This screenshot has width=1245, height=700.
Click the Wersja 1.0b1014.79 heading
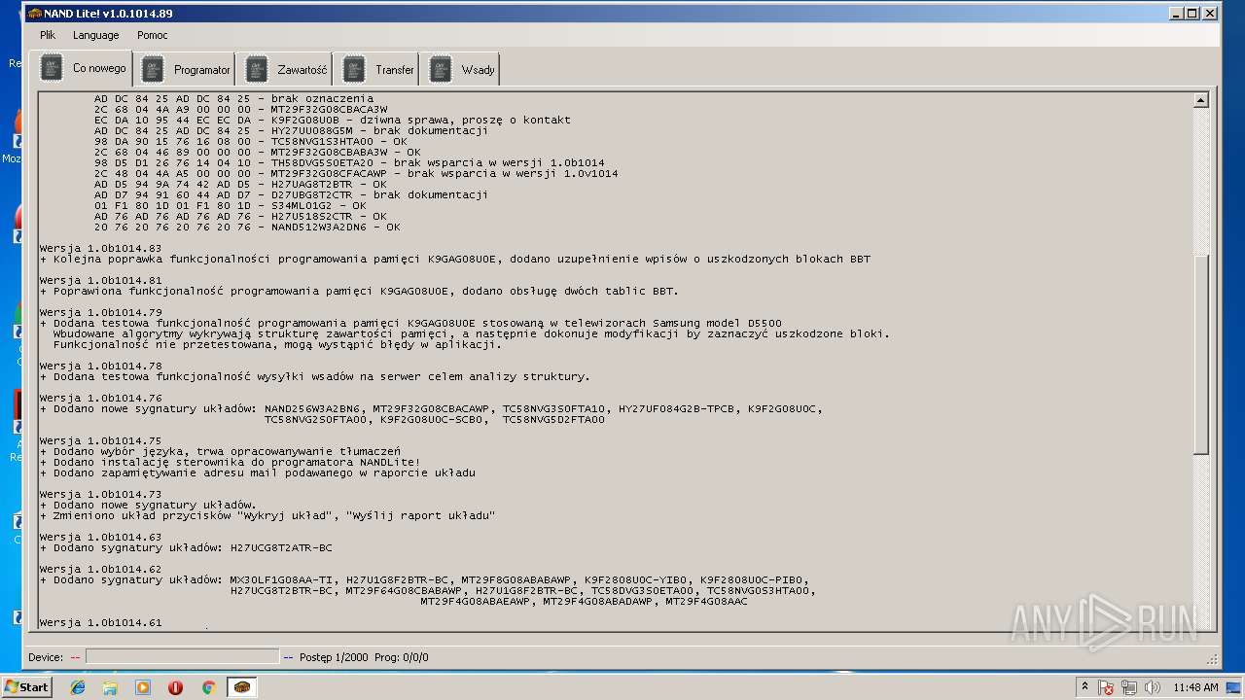tap(101, 313)
